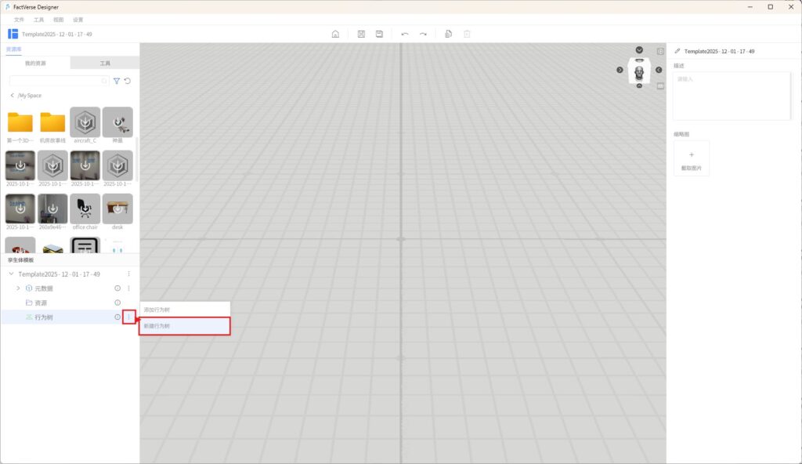The width and height of the screenshot is (802, 464).
Task: Click into the 描述 description text box
Action: [x=732, y=96]
